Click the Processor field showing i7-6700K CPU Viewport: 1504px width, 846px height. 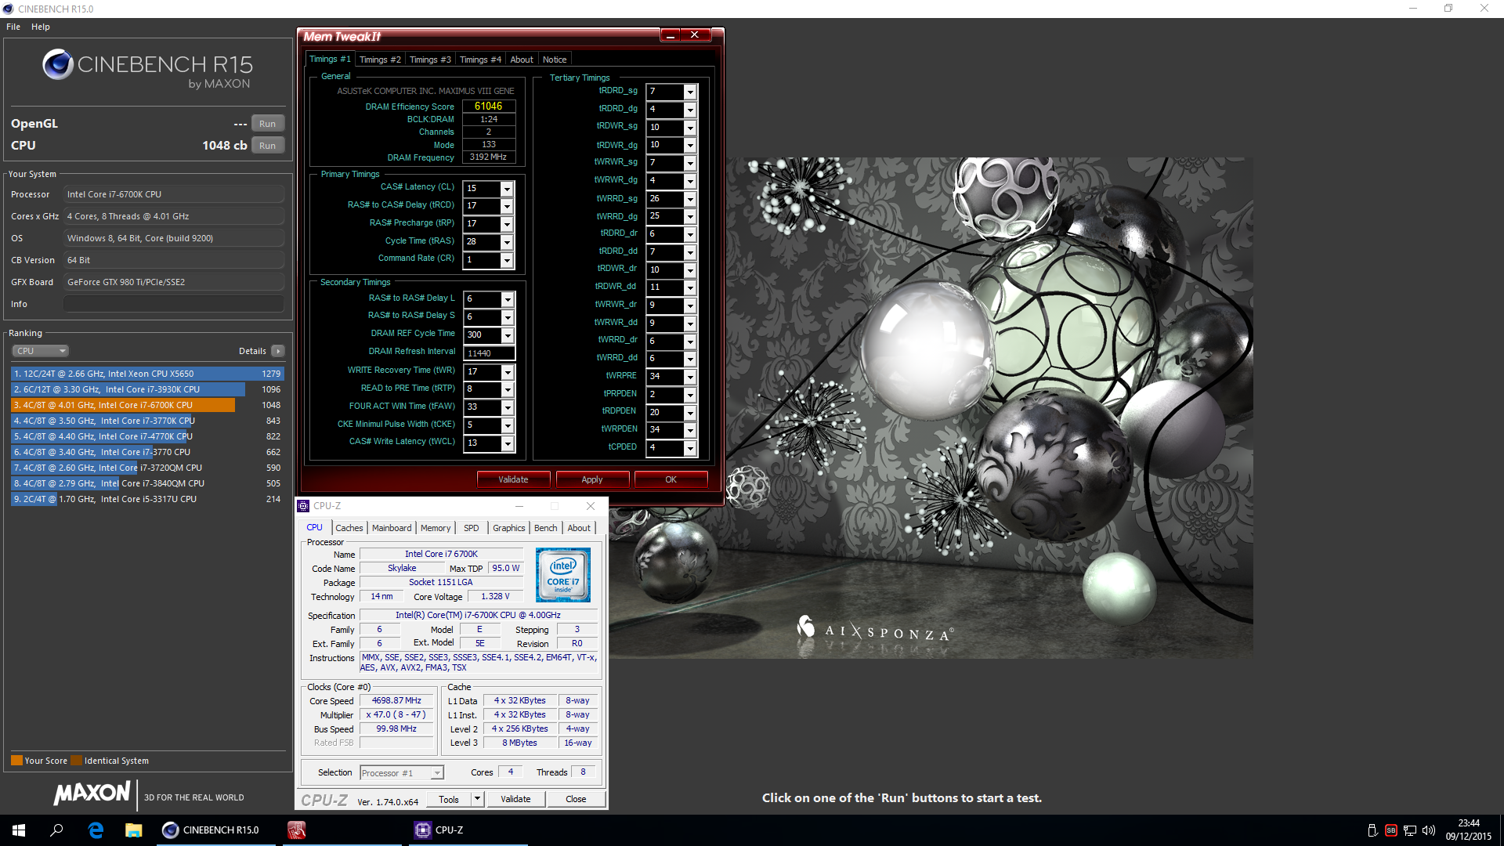coord(174,194)
